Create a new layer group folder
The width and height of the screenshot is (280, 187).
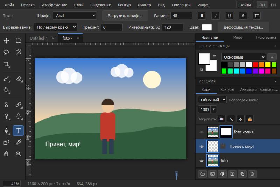click(203, 174)
